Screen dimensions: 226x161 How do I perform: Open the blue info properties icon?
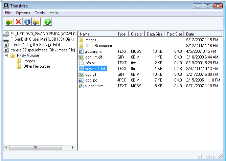click(x=27, y=22)
